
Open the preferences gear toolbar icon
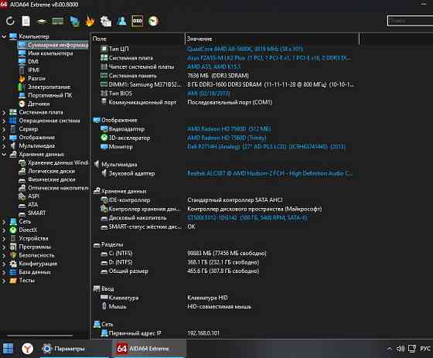[x=106, y=21]
